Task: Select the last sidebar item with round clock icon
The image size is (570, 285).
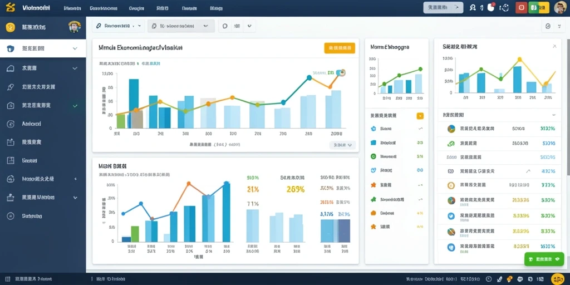Action: click(x=43, y=216)
